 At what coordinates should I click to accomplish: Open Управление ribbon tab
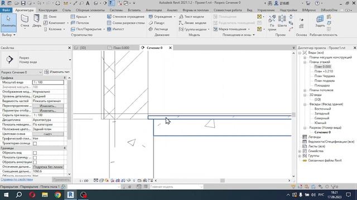(x=266, y=10)
